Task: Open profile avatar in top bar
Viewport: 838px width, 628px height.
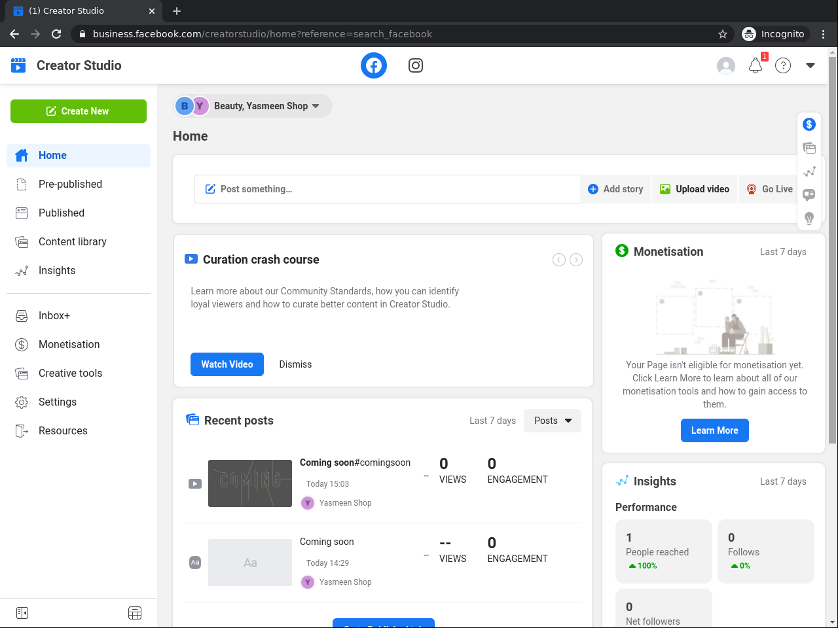Action: [x=726, y=65]
